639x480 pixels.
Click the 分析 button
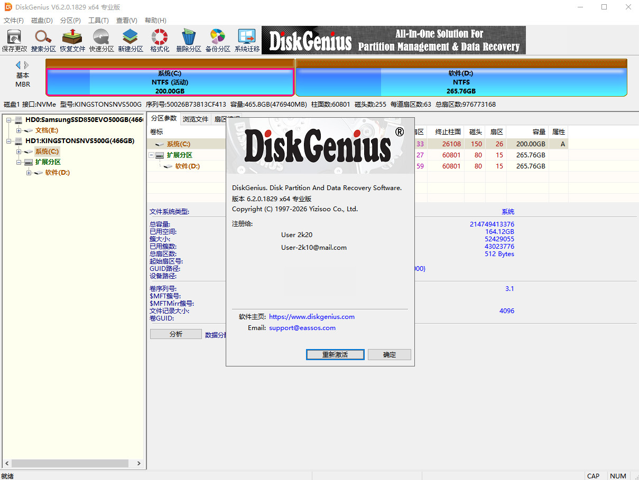coord(176,334)
